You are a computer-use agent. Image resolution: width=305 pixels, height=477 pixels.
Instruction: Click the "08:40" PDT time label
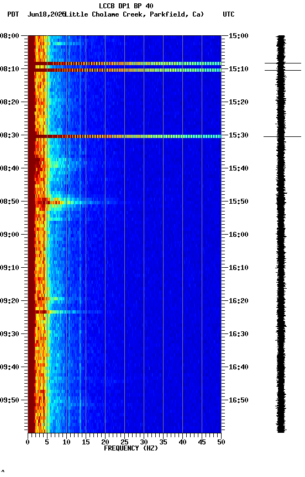pyautogui.click(x=9, y=168)
